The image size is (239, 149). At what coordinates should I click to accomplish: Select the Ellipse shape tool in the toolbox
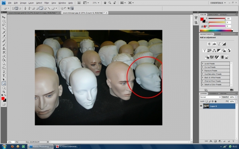(x=4, y=83)
